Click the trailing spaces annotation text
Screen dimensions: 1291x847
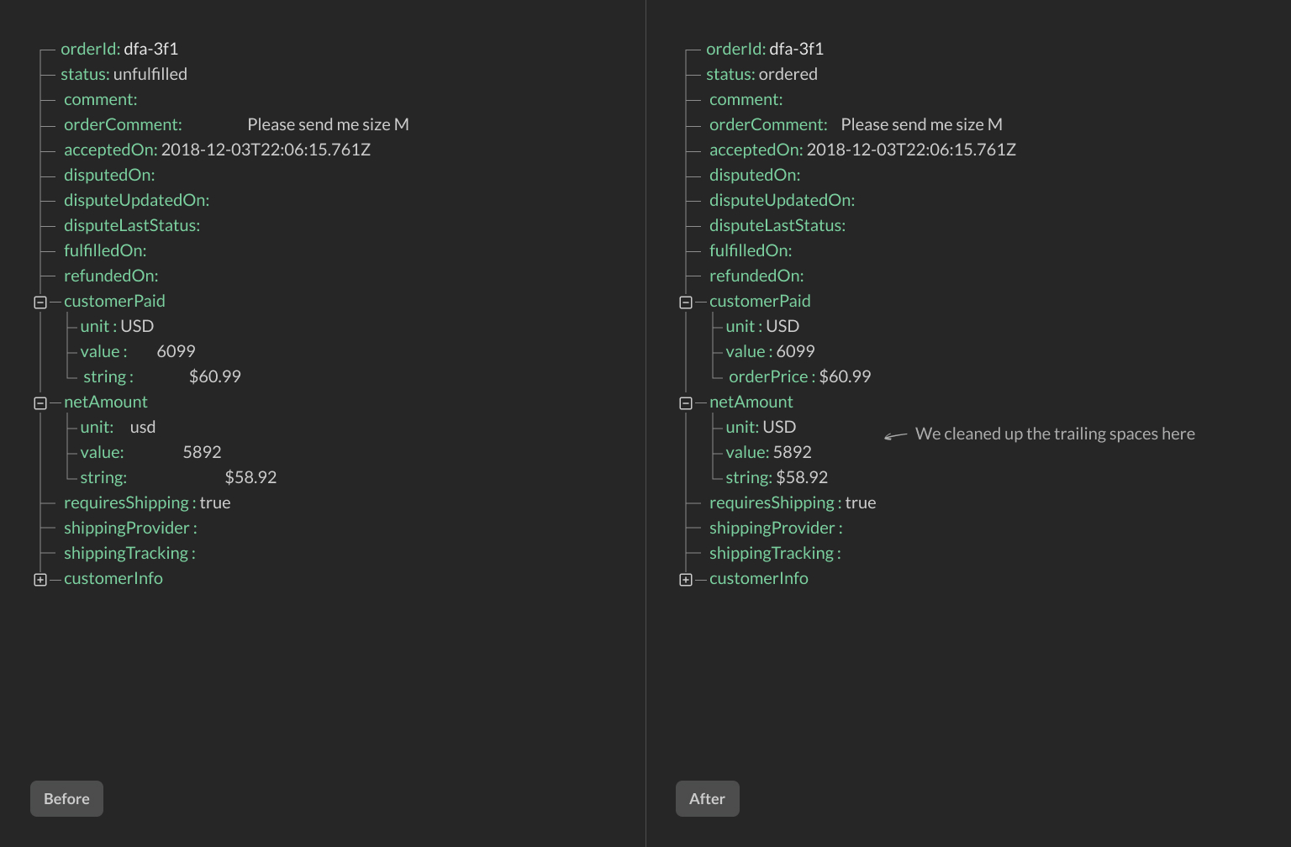(1056, 434)
